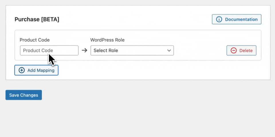Image resolution: width=275 pixels, height=137 pixels.
Task: Click the 'Product Code' placeholder text
Action: [x=38, y=51]
